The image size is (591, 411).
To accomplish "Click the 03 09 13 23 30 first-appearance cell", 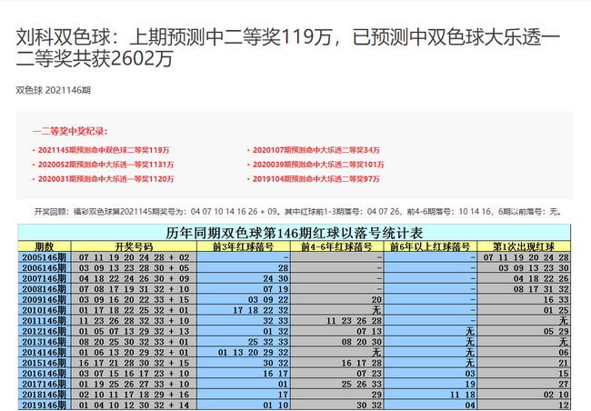I will [x=524, y=267].
